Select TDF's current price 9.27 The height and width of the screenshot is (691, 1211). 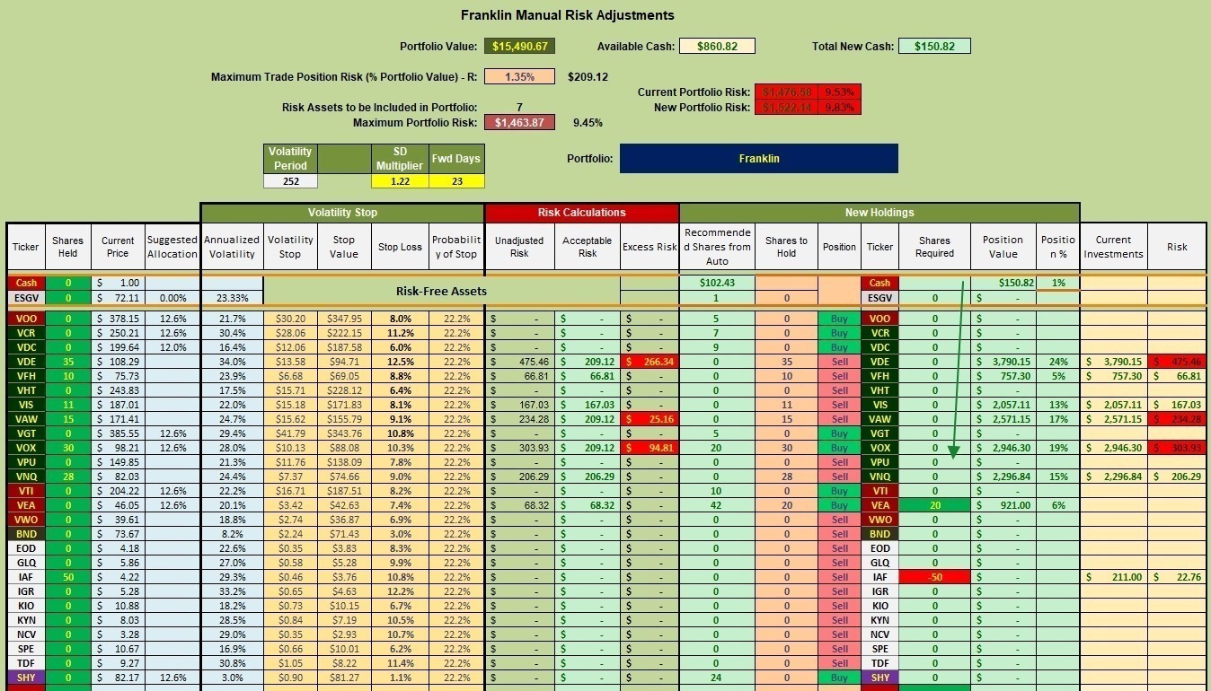pos(117,663)
